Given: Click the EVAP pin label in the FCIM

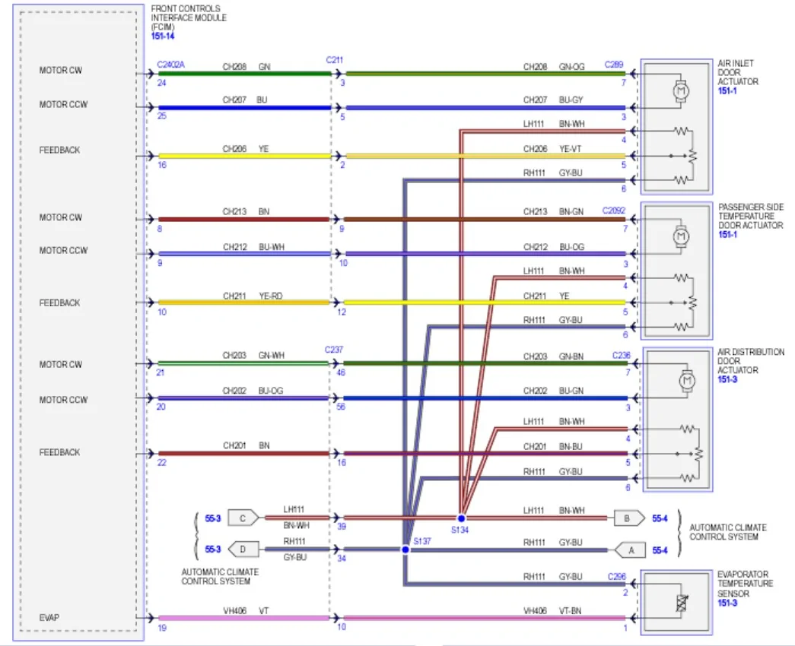Looking at the screenshot, I should (49, 618).
